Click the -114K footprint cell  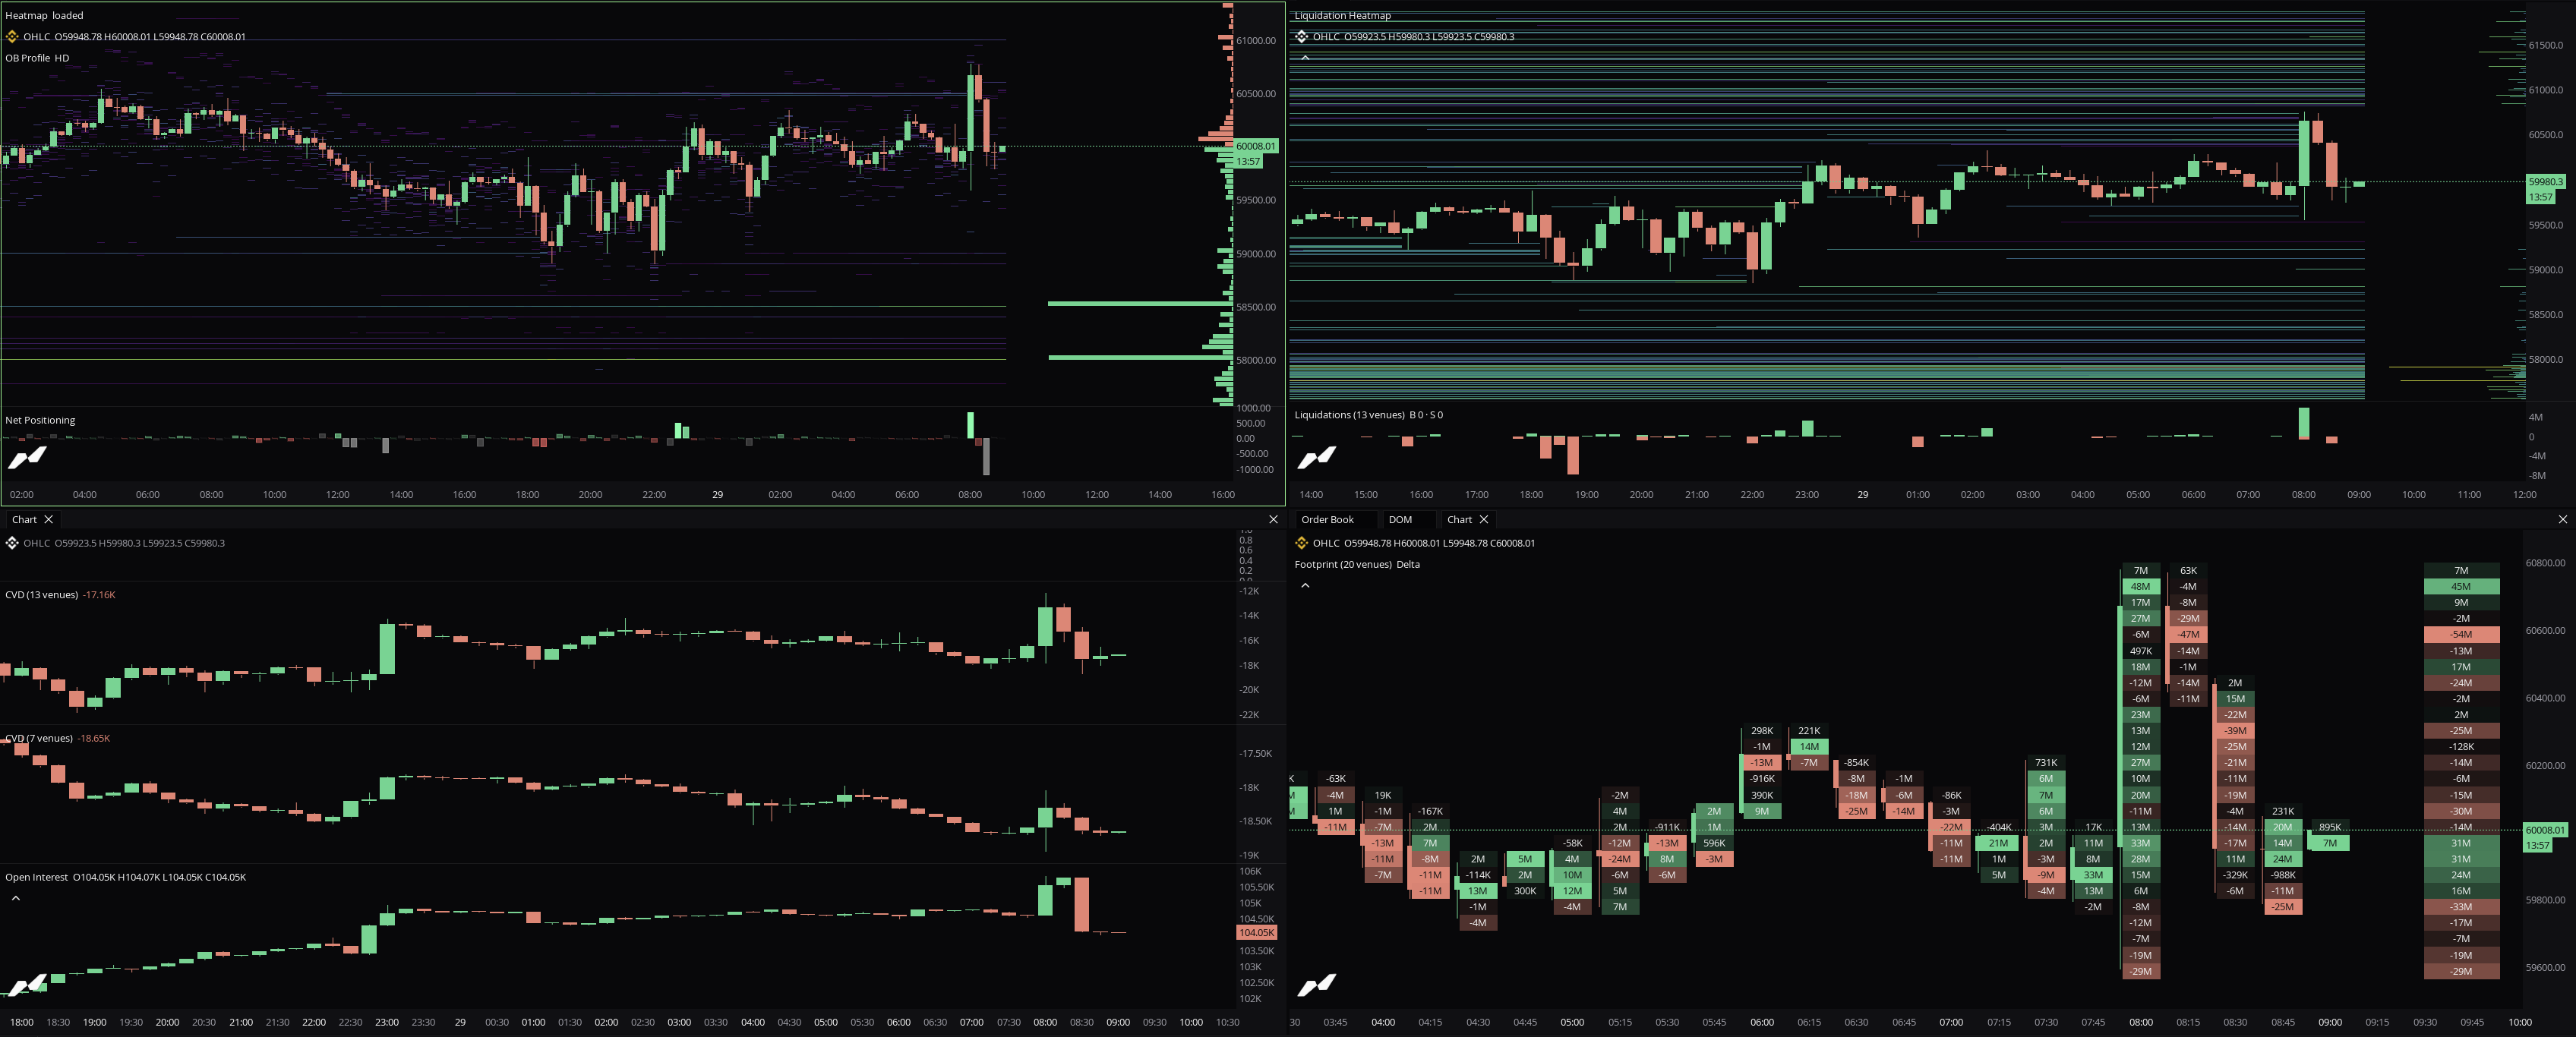[x=1478, y=875]
